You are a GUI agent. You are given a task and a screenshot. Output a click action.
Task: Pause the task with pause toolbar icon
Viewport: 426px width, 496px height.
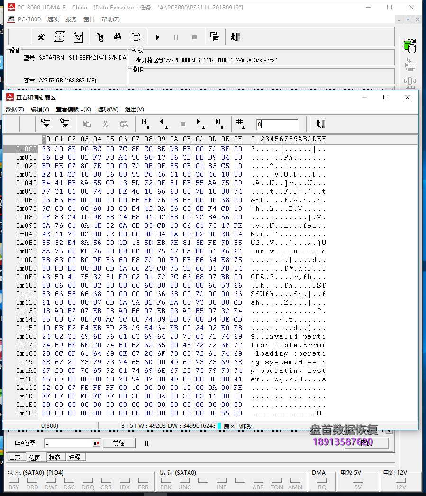(x=176, y=37)
